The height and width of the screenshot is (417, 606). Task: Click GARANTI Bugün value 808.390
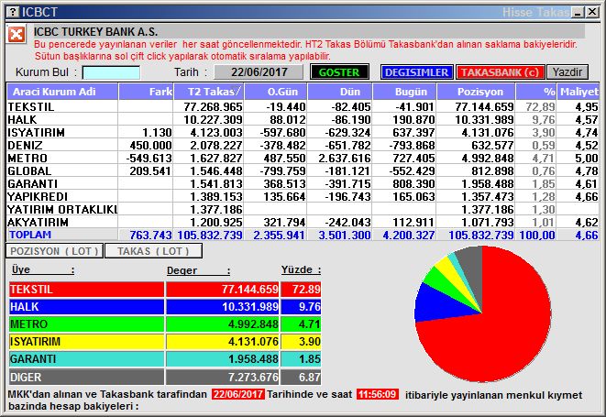tap(413, 183)
